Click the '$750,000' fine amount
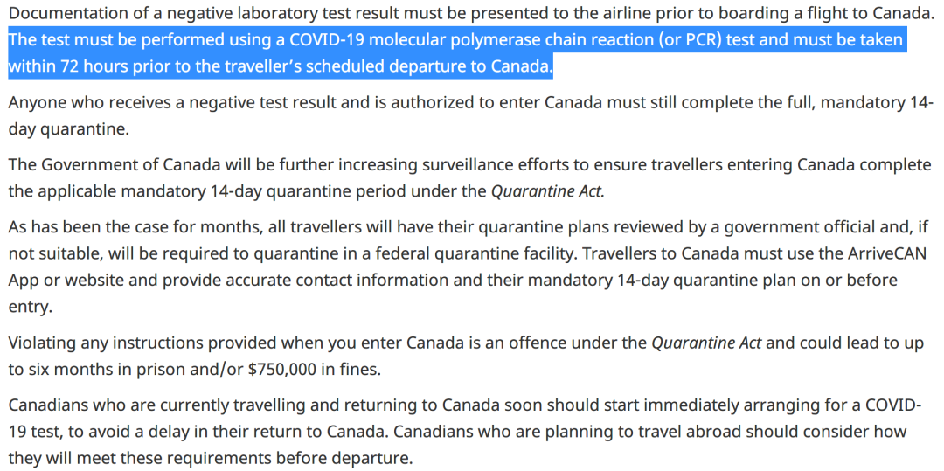Image resolution: width=944 pixels, height=471 pixels. pyautogui.click(x=281, y=370)
